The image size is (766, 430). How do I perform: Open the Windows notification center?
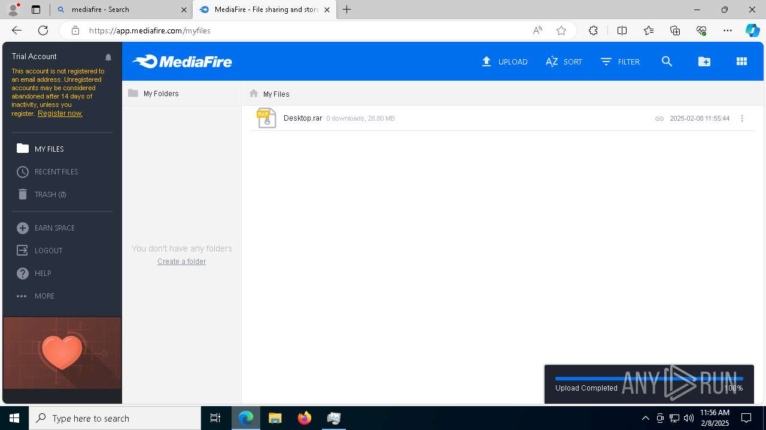[x=746, y=418]
